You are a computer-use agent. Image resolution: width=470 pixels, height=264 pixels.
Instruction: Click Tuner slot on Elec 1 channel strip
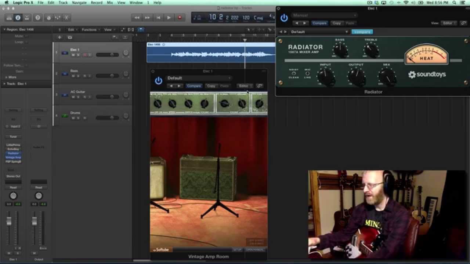13,137
